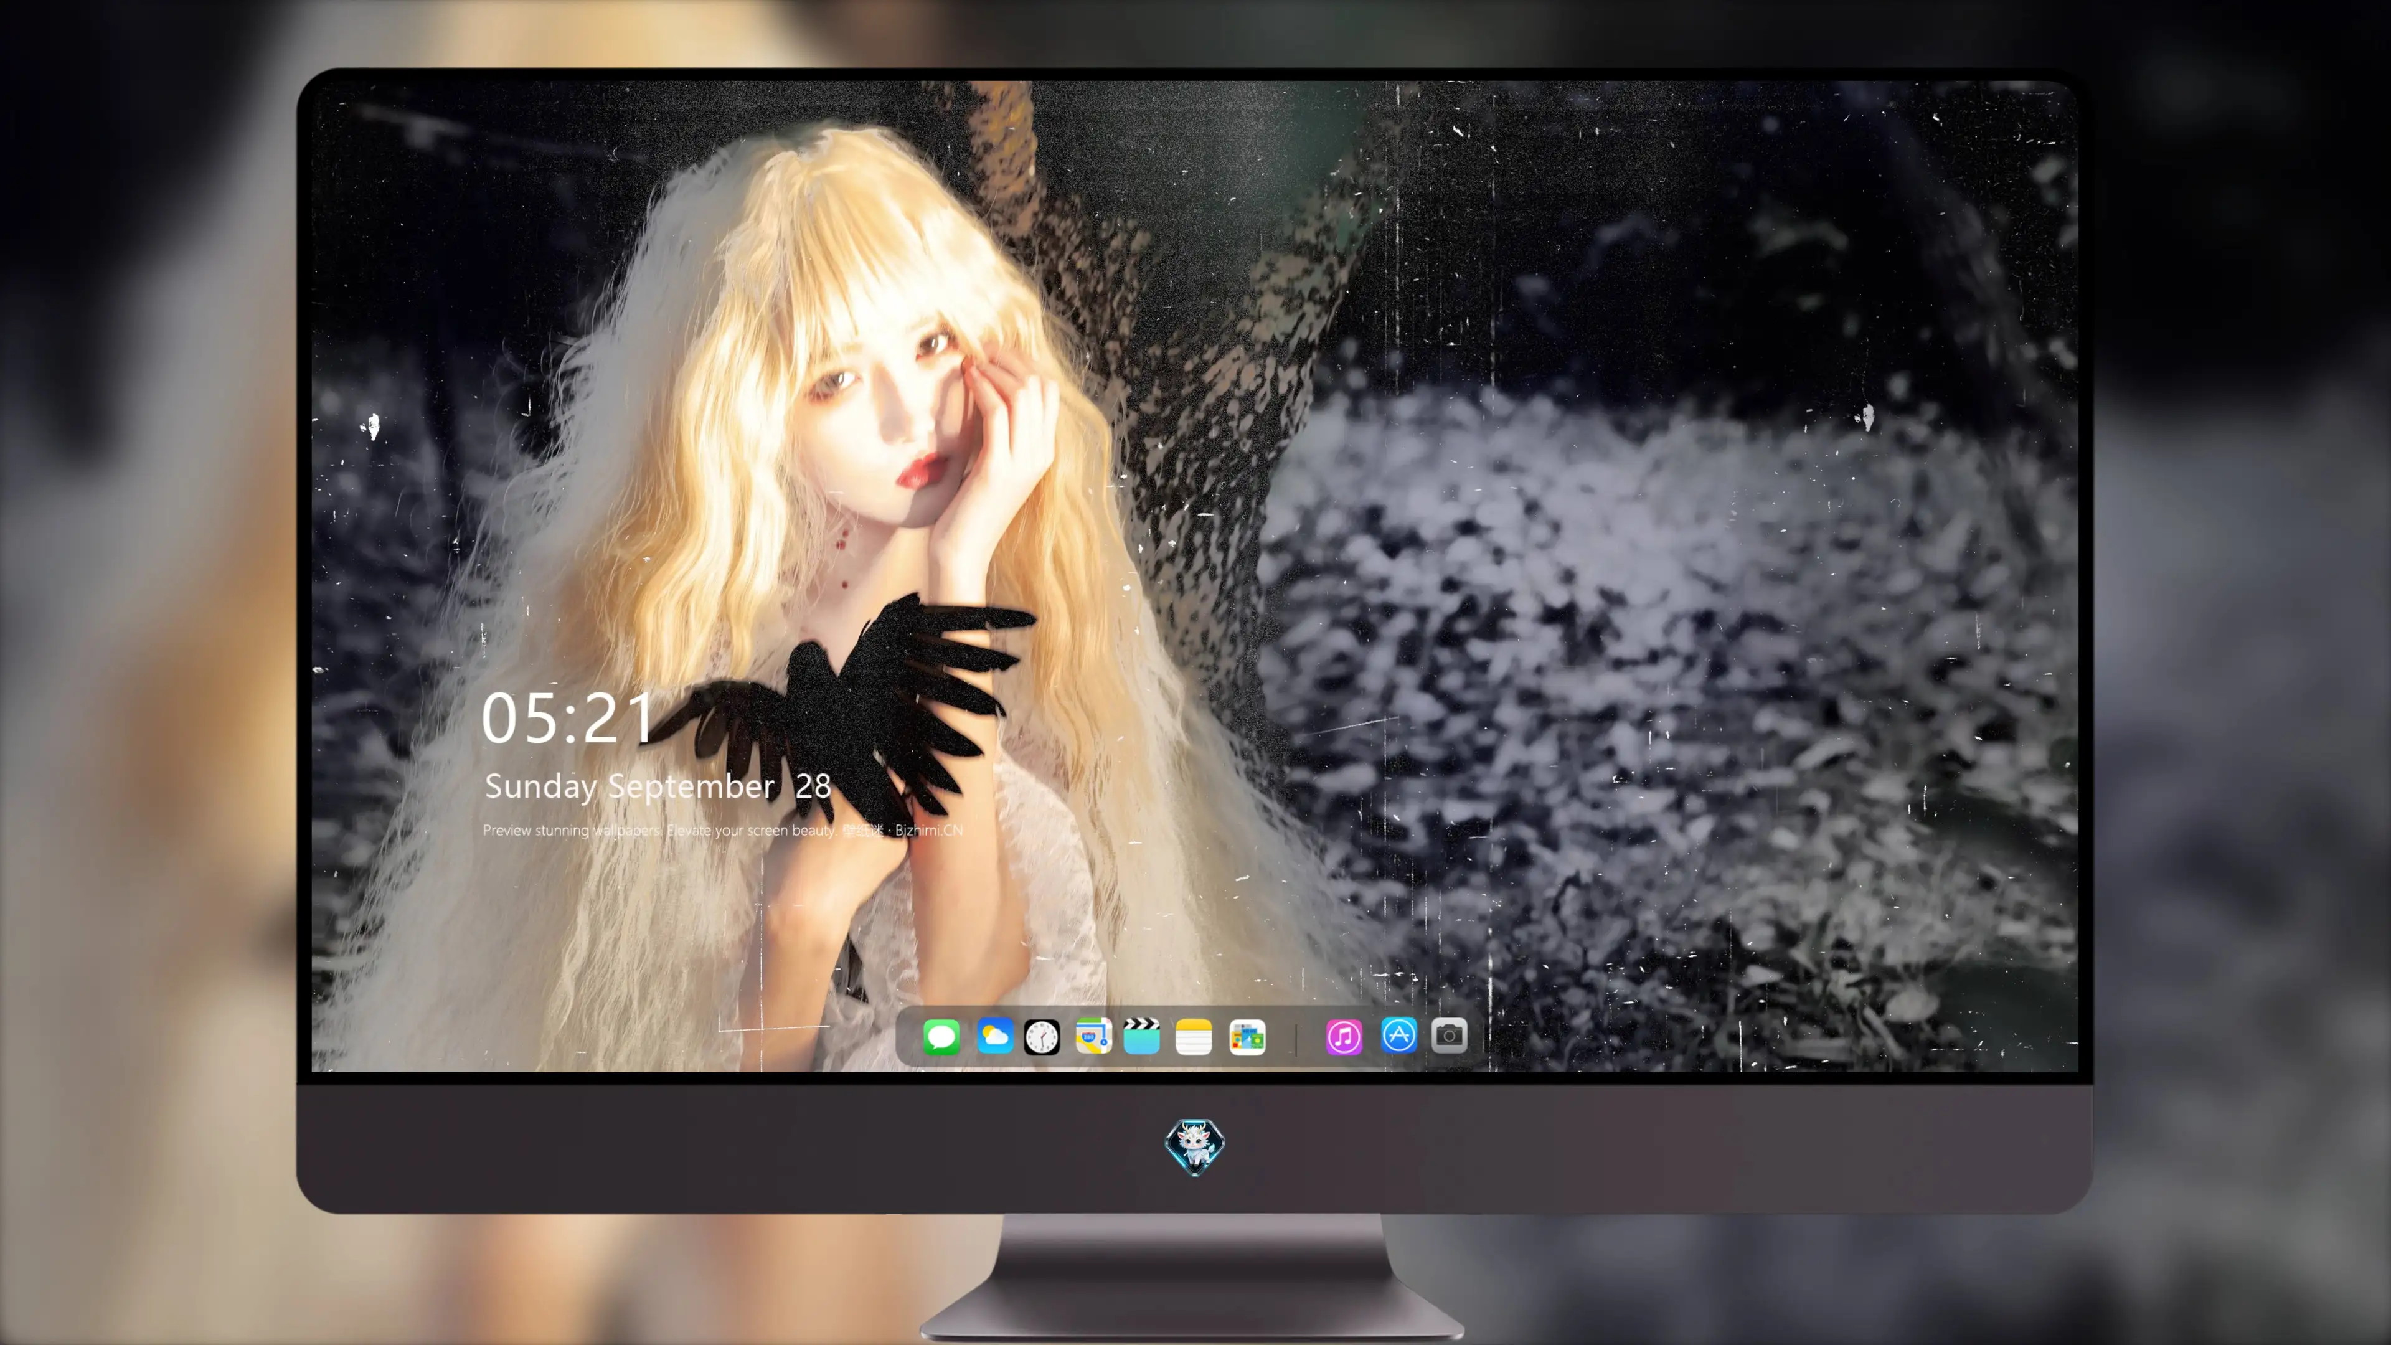Open the Messages app in the dock
This screenshot has height=1345, width=2391.
tap(941, 1036)
